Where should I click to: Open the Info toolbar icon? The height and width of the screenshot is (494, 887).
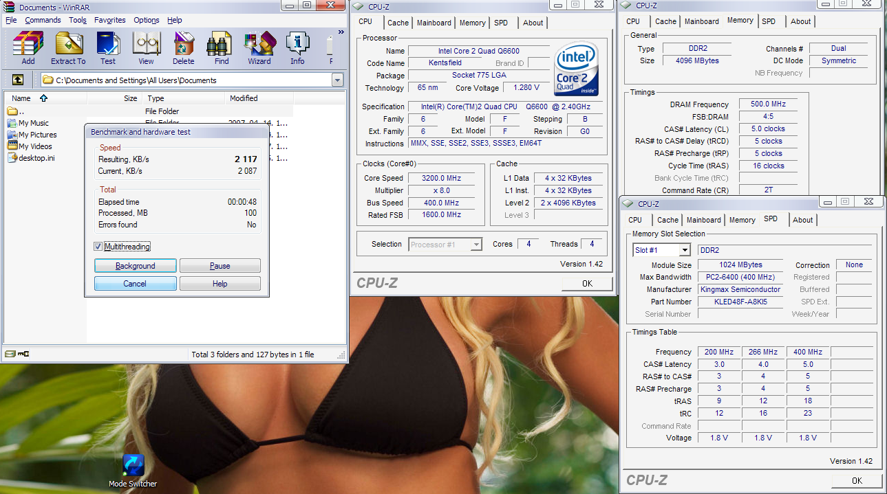click(x=297, y=47)
